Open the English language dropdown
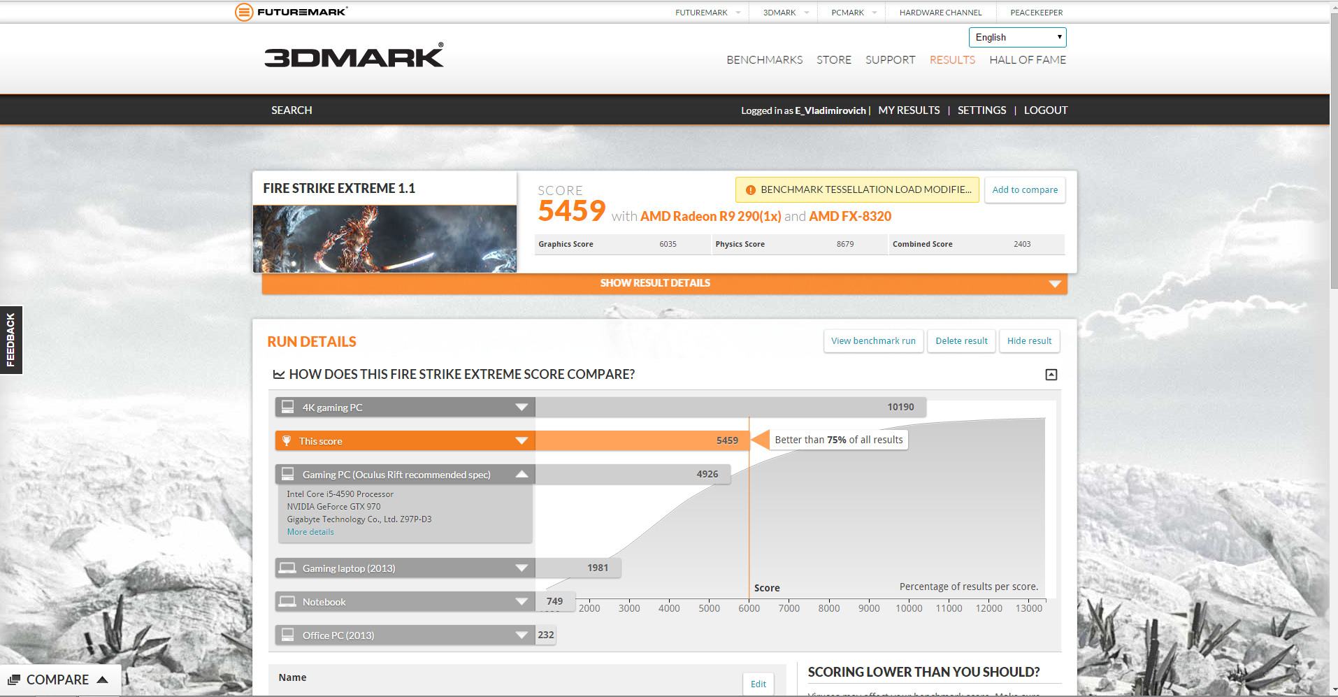 pyautogui.click(x=1017, y=37)
